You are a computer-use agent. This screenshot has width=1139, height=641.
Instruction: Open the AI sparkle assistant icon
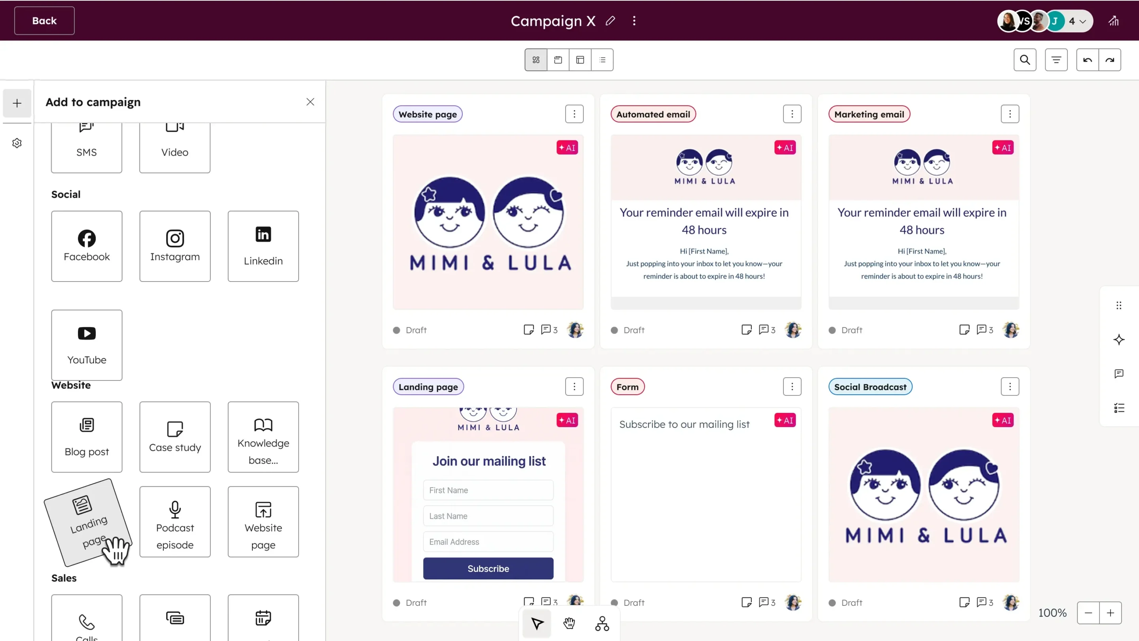(x=1119, y=340)
